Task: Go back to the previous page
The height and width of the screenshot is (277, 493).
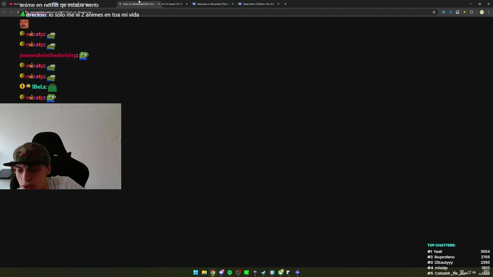Action: [4, 12]
